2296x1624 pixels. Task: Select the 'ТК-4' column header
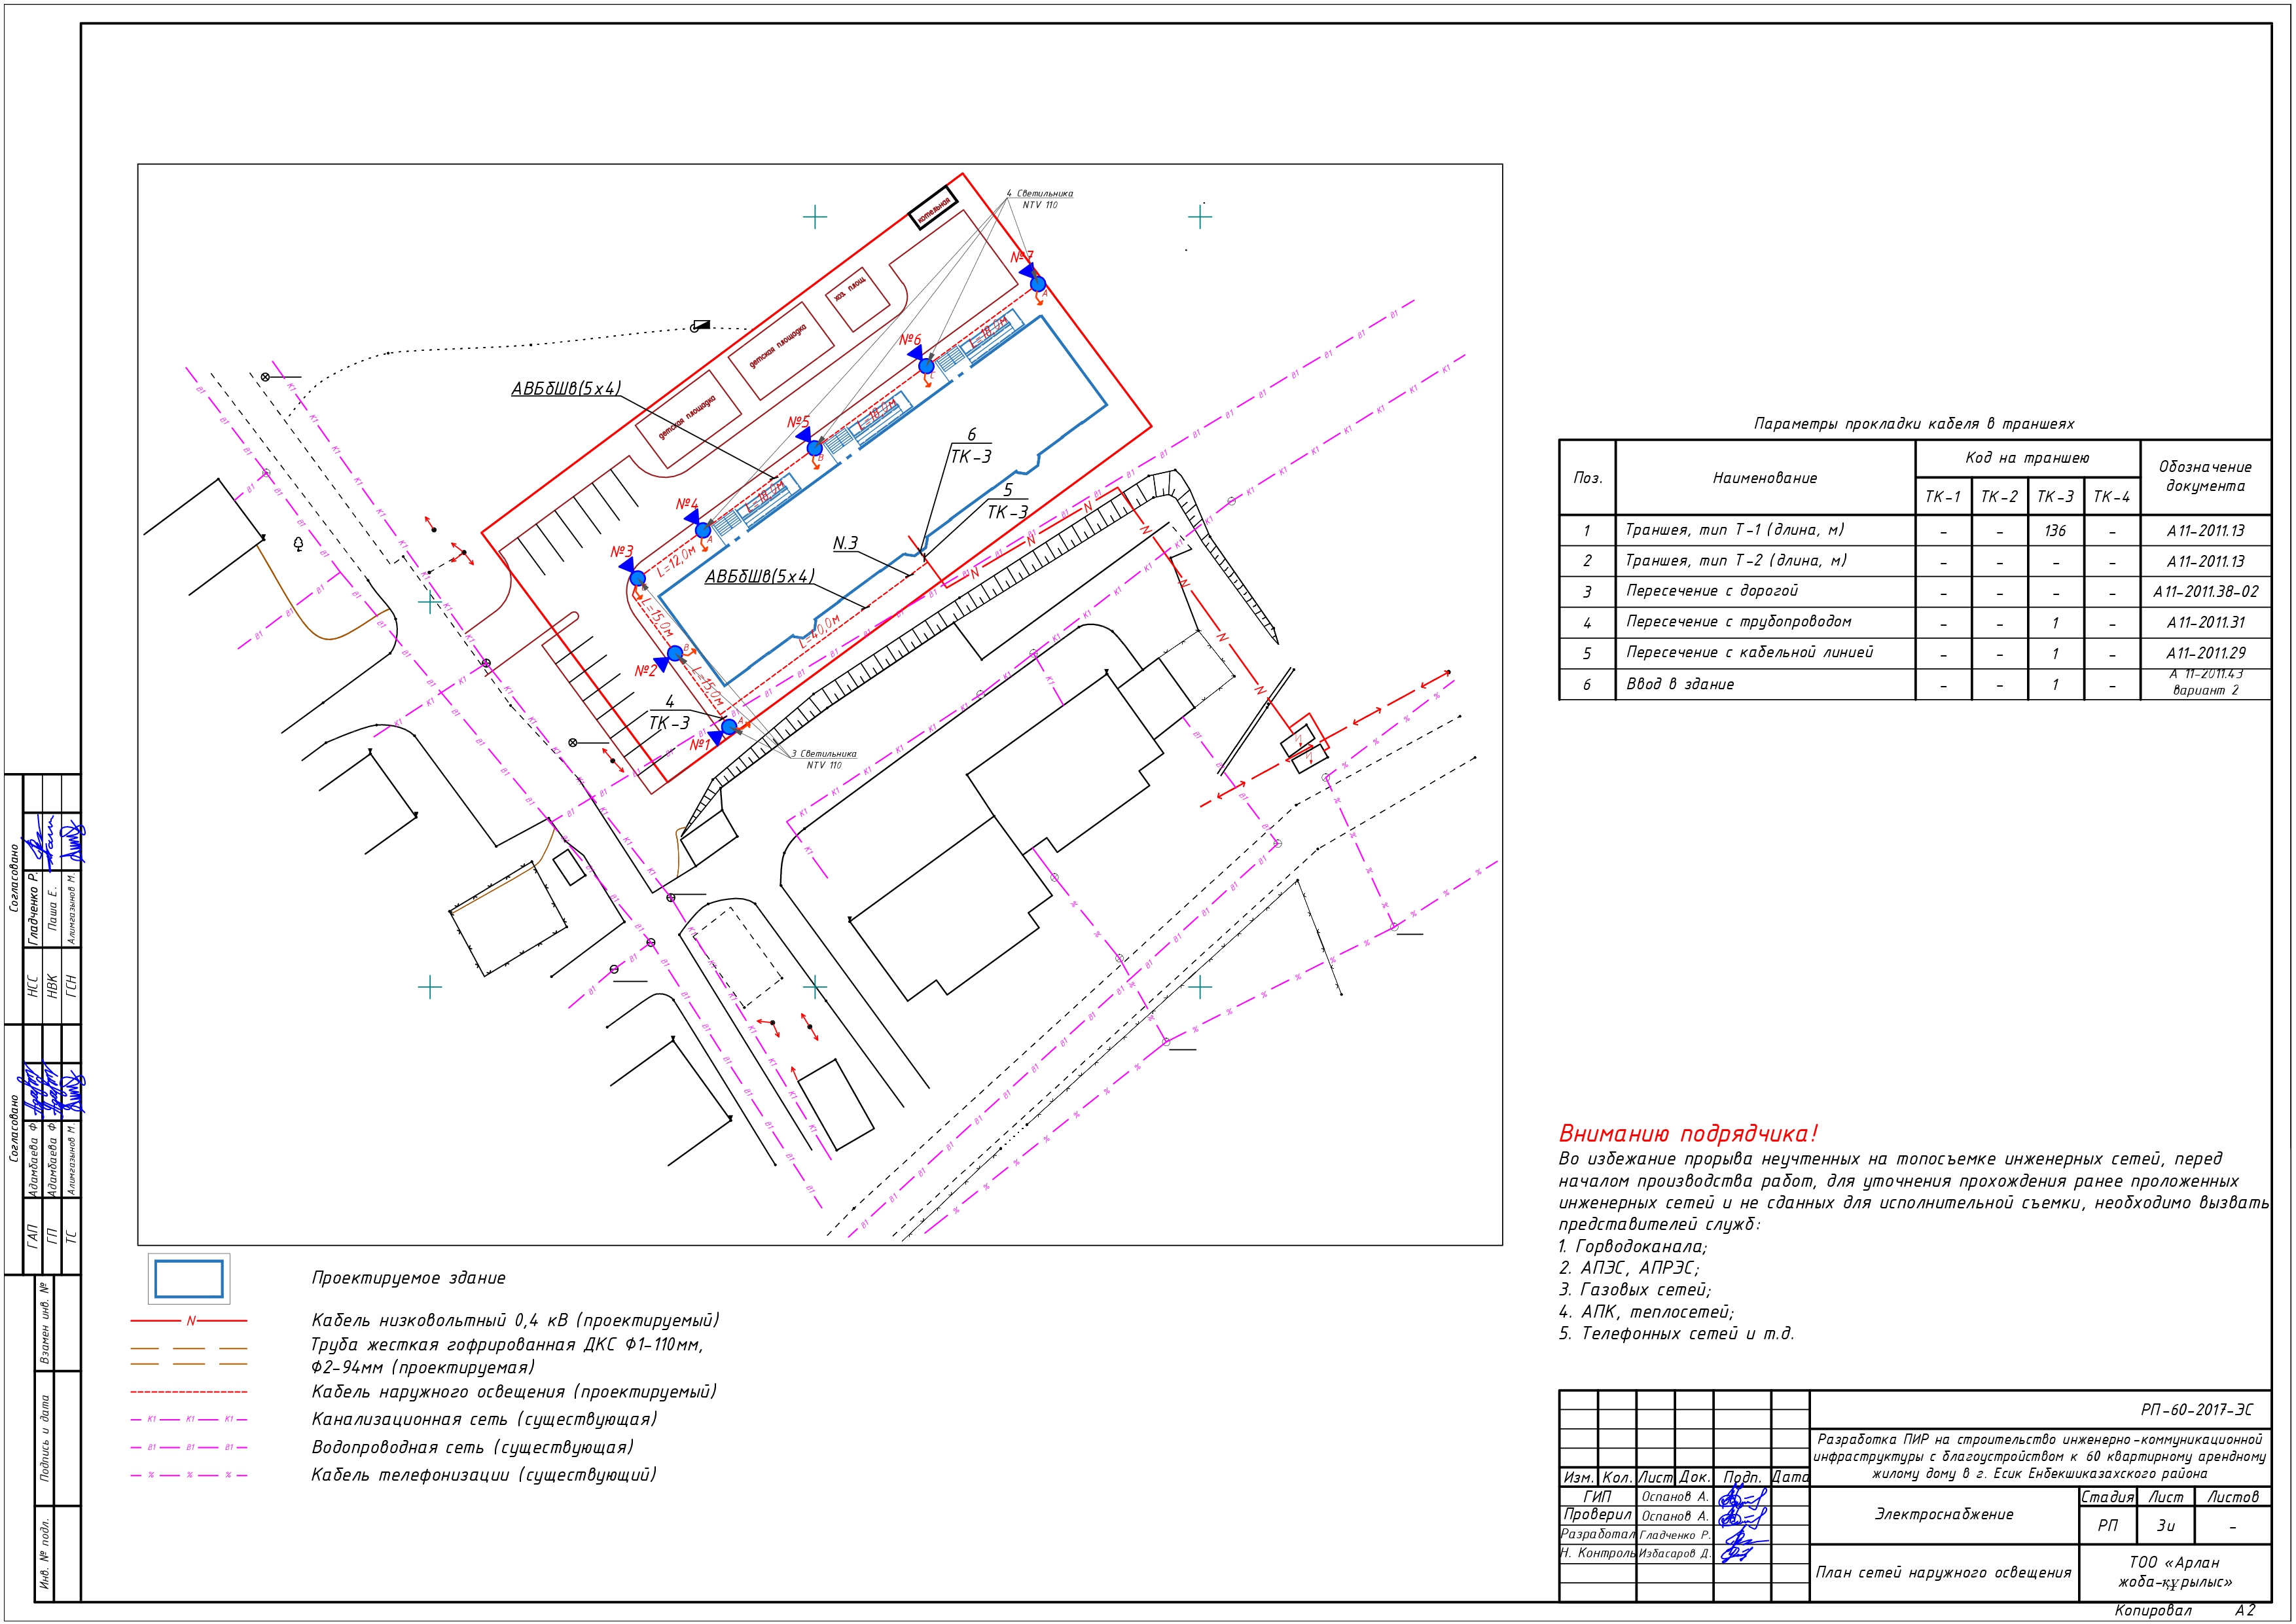click(x=2111, y=497)
